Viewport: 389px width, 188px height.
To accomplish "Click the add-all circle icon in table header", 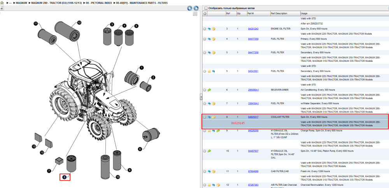I will pyautogui.click(x=205, y=14).
